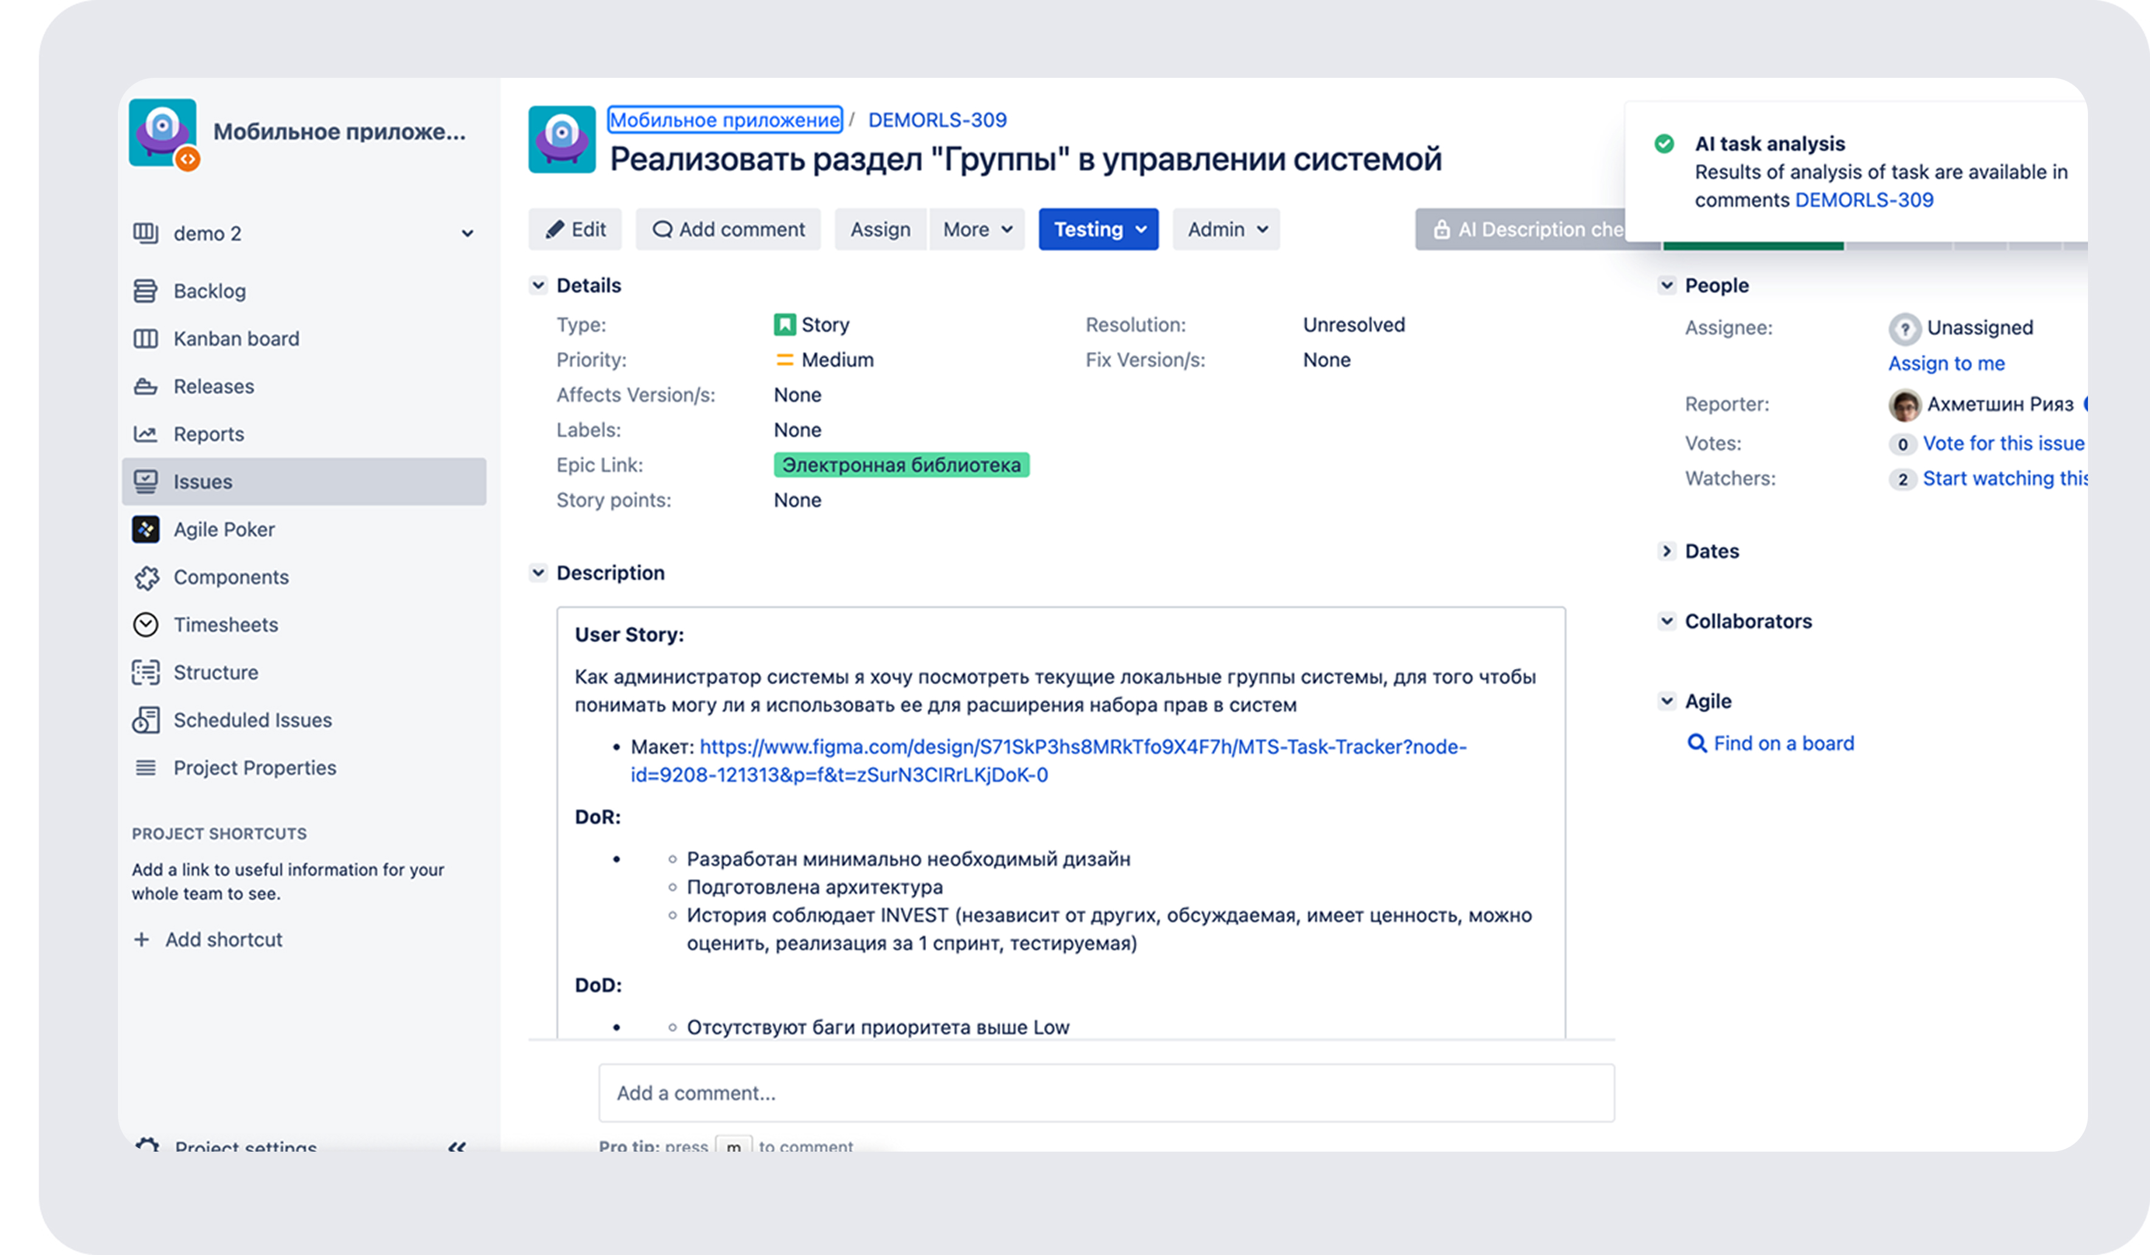Image resolution: width=2150 pixels, height=1255 pixels.
Task: Click DEMORLS-309 link in AI task analysis notification
Action: pos(1864,201)
